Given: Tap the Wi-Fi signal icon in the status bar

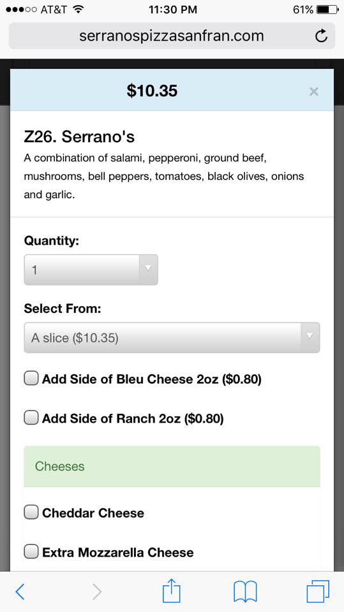Looking at the screenshot, I should pos(79,10).
